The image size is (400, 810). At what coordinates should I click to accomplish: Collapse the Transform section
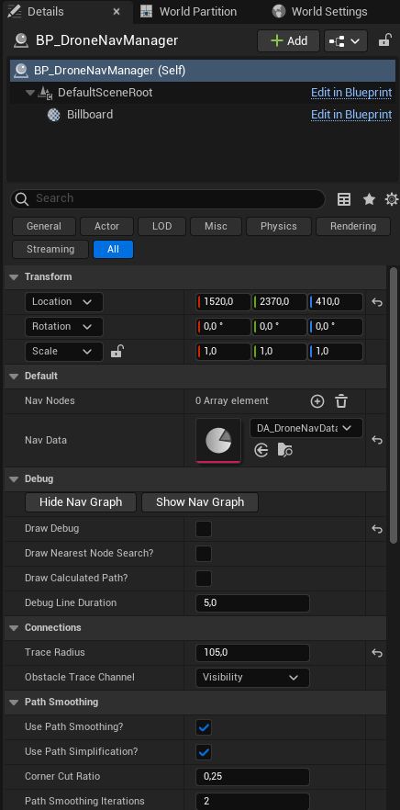[14, 277]
